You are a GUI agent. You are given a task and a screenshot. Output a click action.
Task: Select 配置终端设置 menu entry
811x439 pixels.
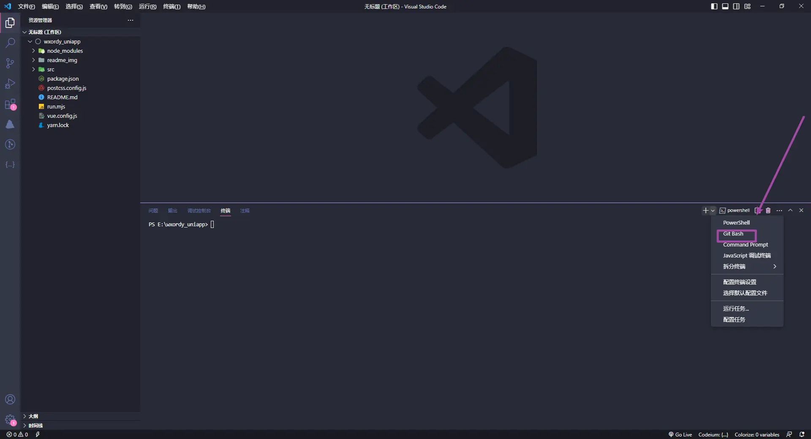tap(747, 282)
